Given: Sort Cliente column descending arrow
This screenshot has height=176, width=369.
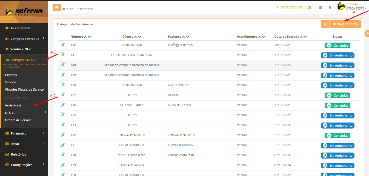Looking at the screenshot, I should click(x=139, y=37).
